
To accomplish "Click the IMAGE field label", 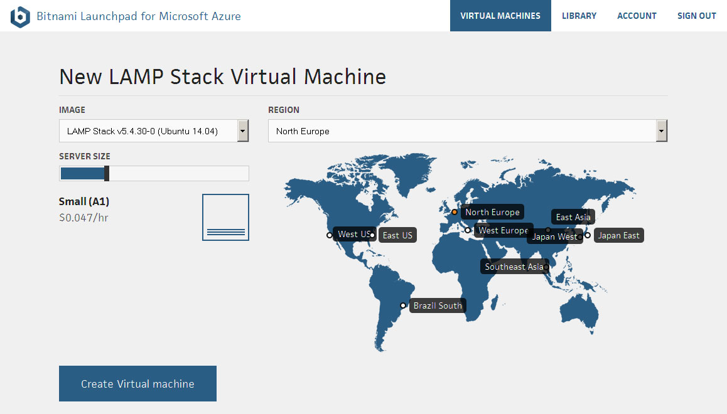I will [x=72, y=110].
